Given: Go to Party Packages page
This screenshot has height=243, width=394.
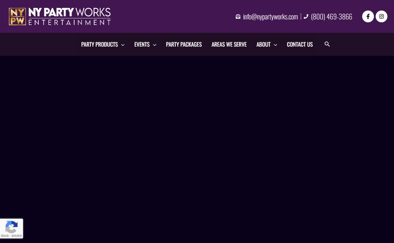Looking at the screenshot, I should (184, 44).
